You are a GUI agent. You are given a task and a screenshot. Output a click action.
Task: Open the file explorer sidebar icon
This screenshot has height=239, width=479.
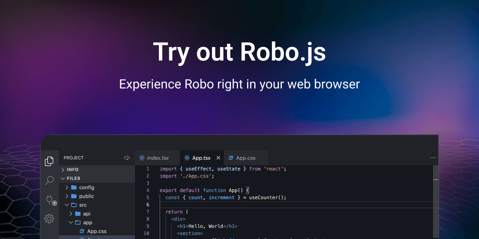click(49, 161)
